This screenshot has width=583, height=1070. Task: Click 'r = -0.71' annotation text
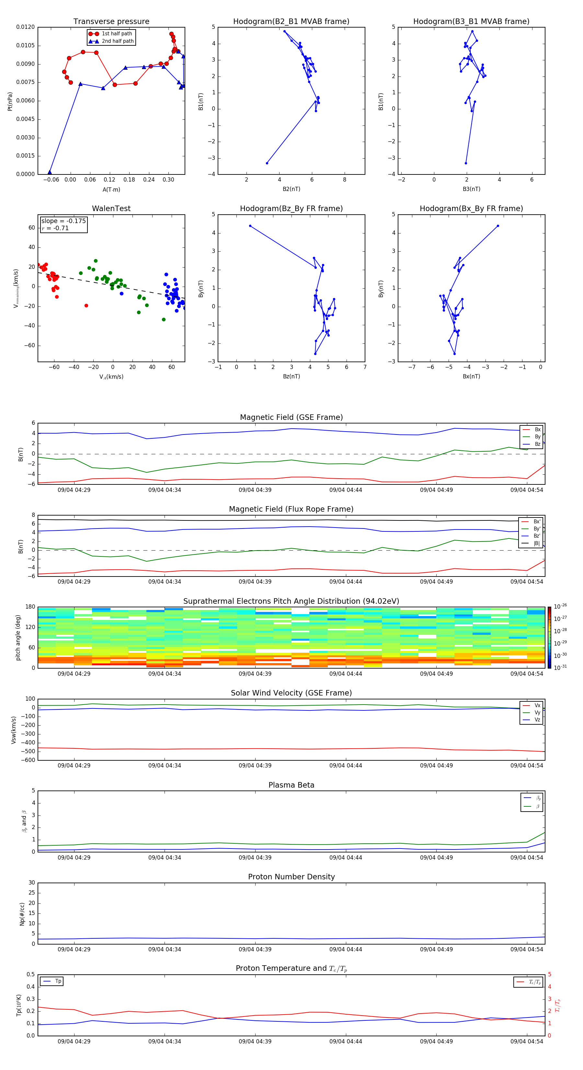(x=55, y=228)
